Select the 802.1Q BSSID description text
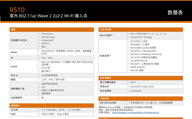 67,63
